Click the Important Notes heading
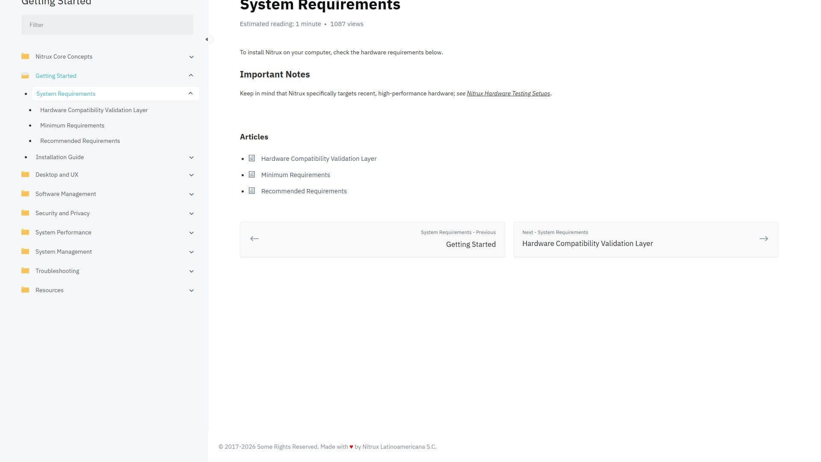Screen dimensions: 821x462 (x=275, y=74)
